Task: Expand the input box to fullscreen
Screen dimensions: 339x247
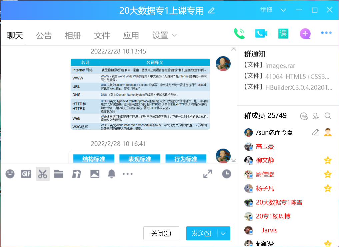Action: coord(208,174)
